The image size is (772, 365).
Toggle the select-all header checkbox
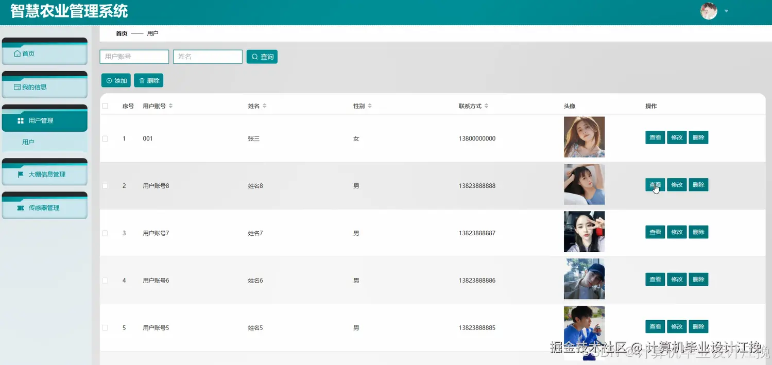[x=105, y=106]
